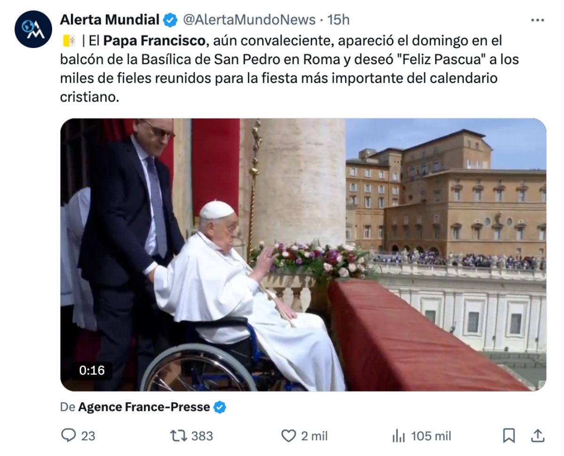Share the post with upload arrow icon
Screen dimensions: 564x456
(x=538, y=436)
